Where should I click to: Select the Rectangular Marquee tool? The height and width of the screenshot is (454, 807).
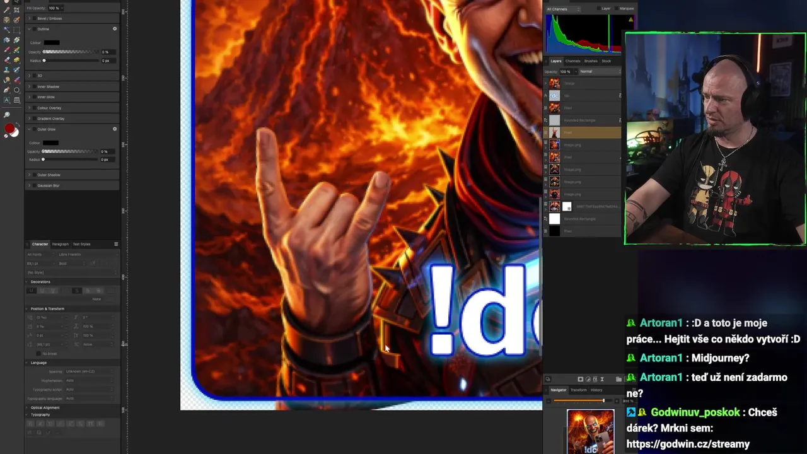coord(17,30)
